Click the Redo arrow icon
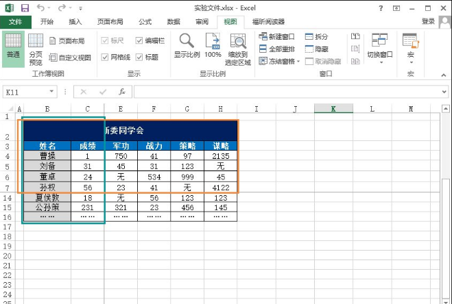 62,8
